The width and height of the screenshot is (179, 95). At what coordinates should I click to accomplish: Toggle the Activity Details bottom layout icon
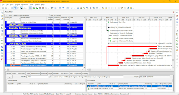point(31,8)
